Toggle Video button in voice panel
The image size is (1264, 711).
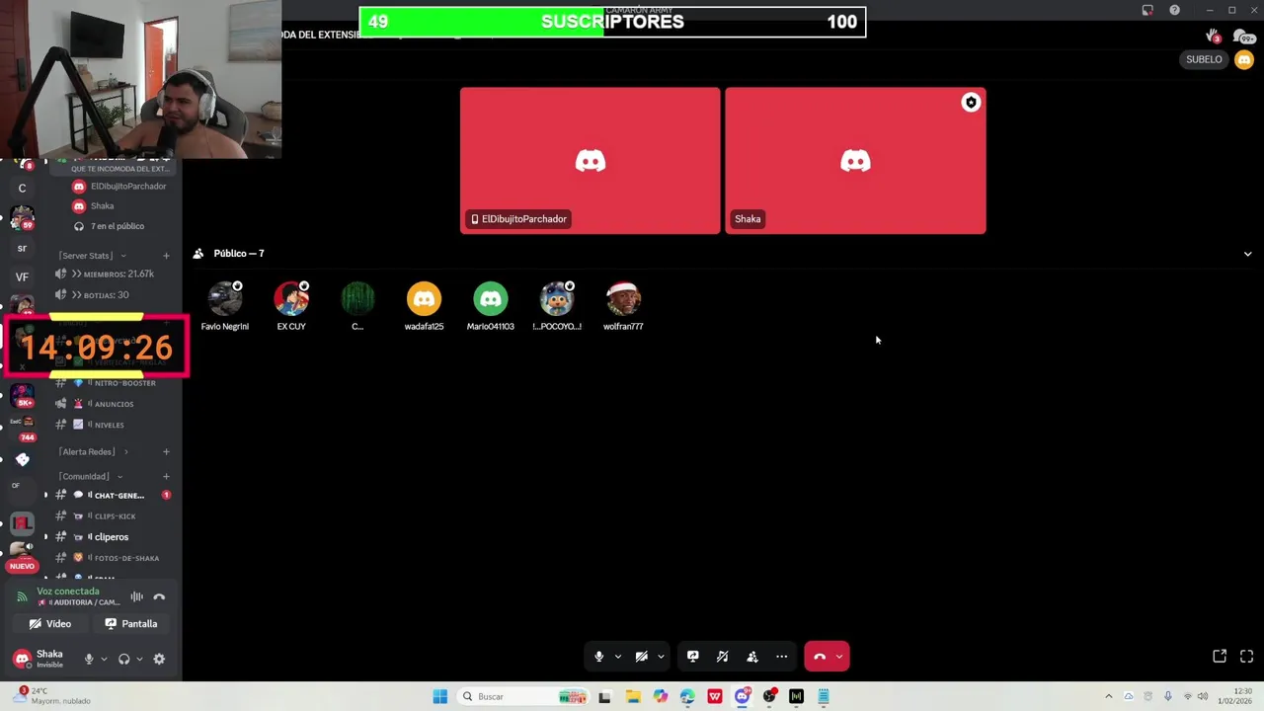(x=49, y=624)
